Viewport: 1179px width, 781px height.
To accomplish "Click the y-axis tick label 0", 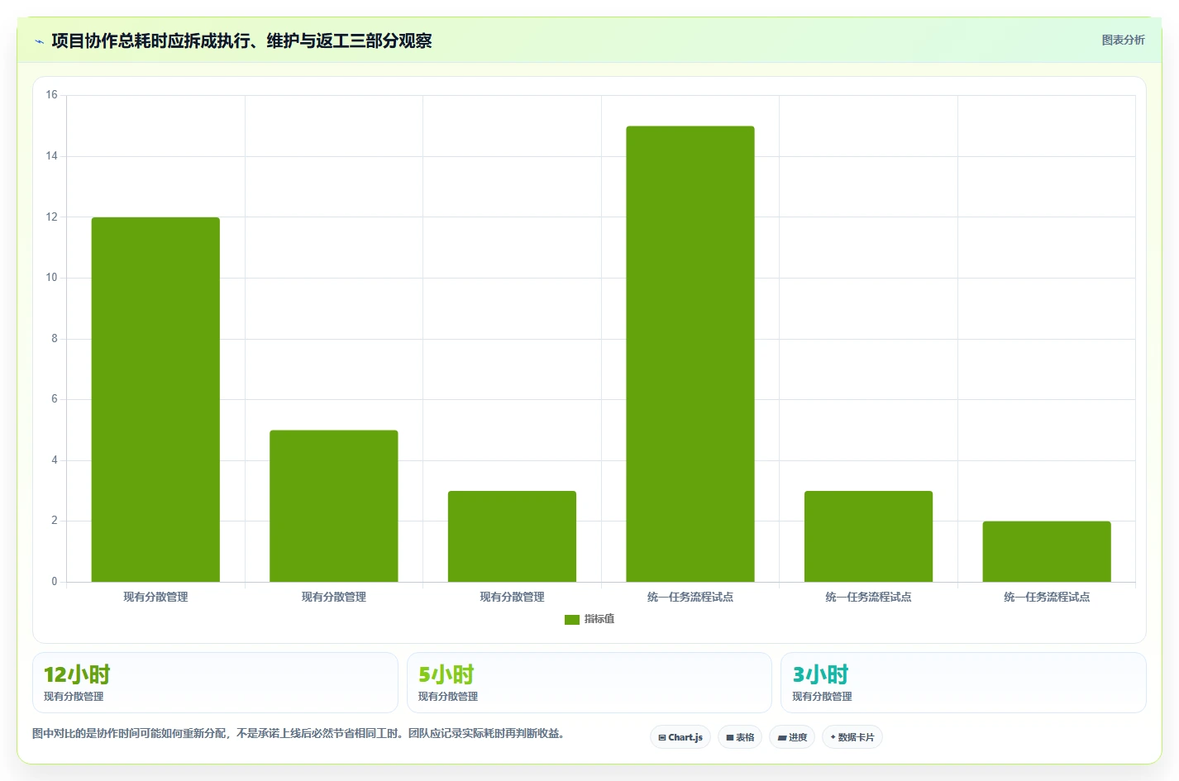I will click(55, 582).
